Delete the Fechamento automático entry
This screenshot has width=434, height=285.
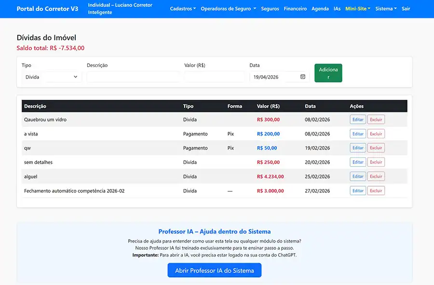tap(376, 190)
